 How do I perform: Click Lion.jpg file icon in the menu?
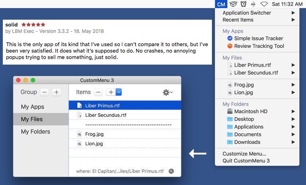click(230, 92)
